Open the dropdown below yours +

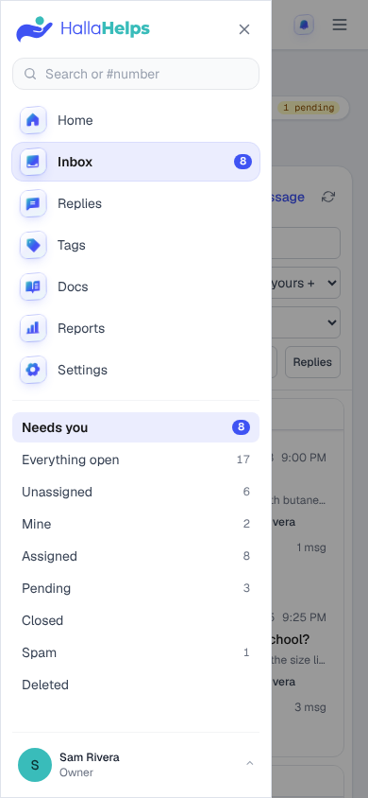pos(306,322)
